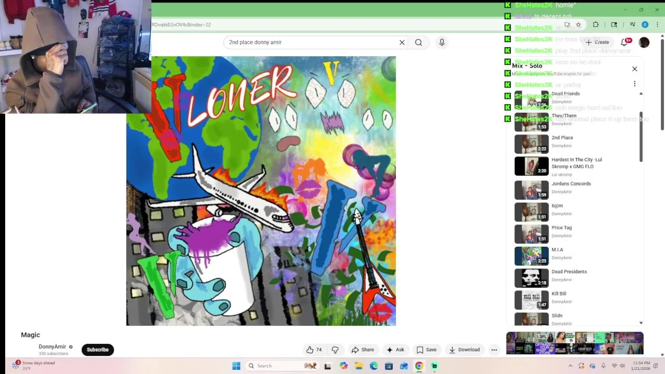Click the address bar URL

[181, 24]
